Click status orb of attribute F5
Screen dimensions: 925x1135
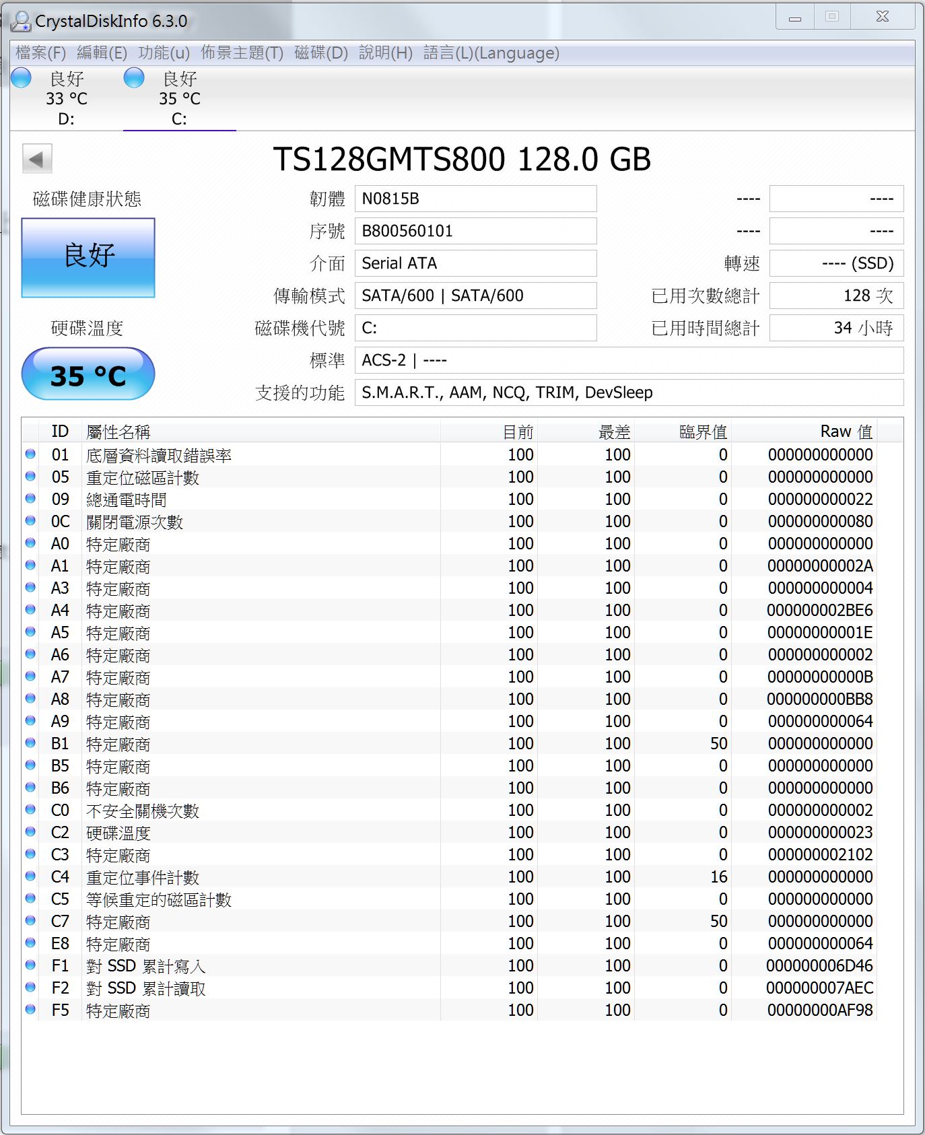(30, 1010)
